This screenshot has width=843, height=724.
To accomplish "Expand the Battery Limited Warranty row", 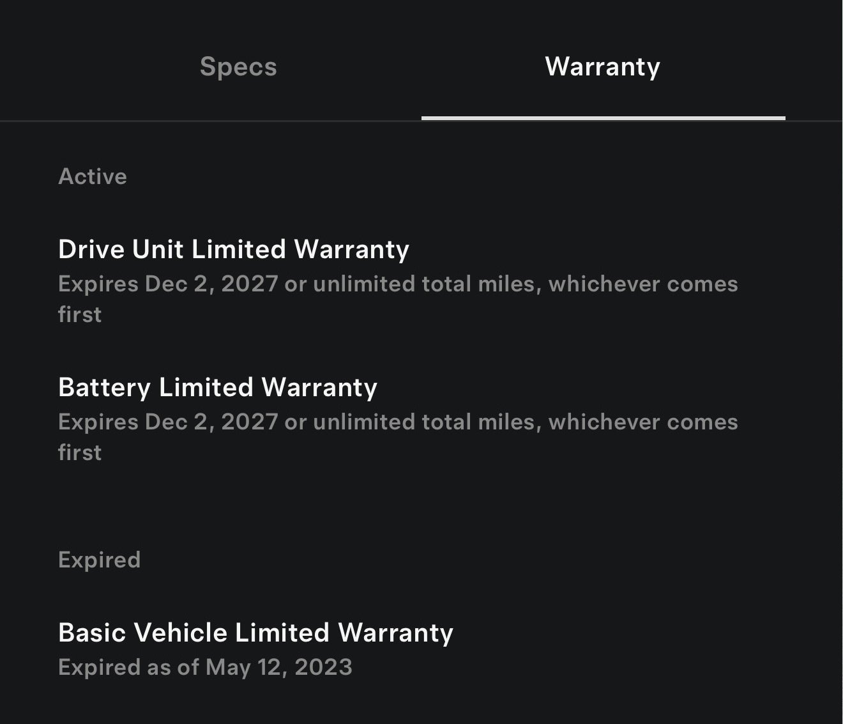I will click(x=218, y=387).
